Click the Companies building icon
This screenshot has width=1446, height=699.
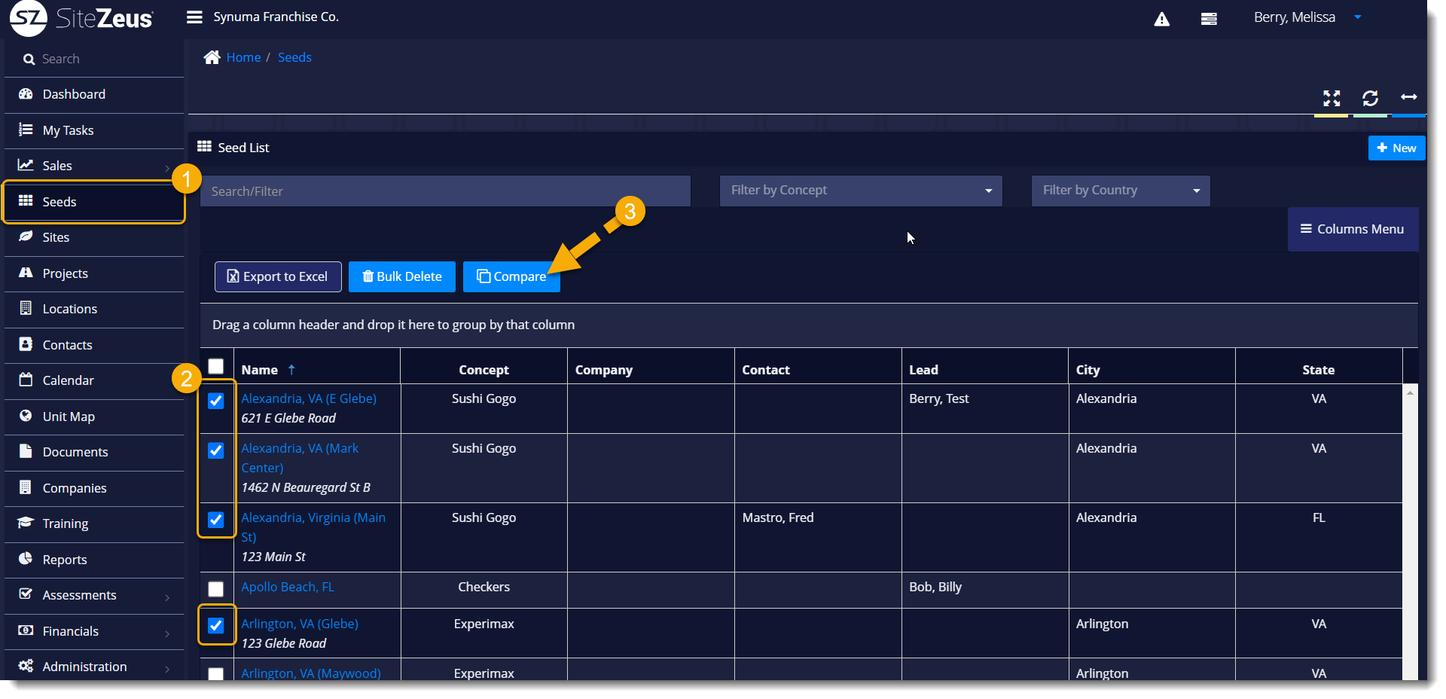(x=26, y=487)
